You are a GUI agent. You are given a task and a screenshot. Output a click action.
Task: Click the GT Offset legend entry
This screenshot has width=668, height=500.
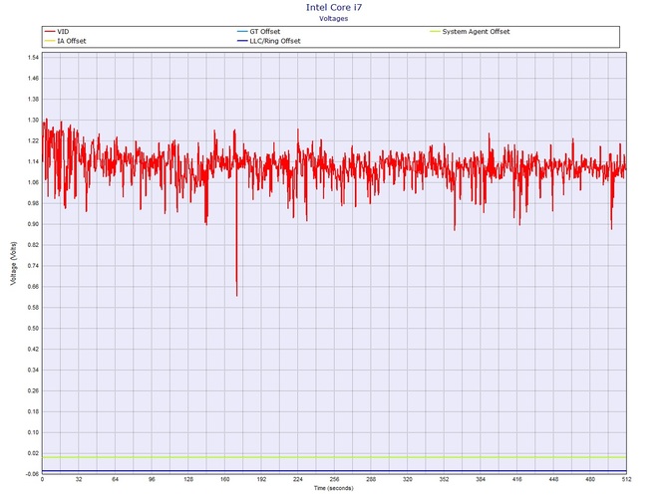click(258, 32)
